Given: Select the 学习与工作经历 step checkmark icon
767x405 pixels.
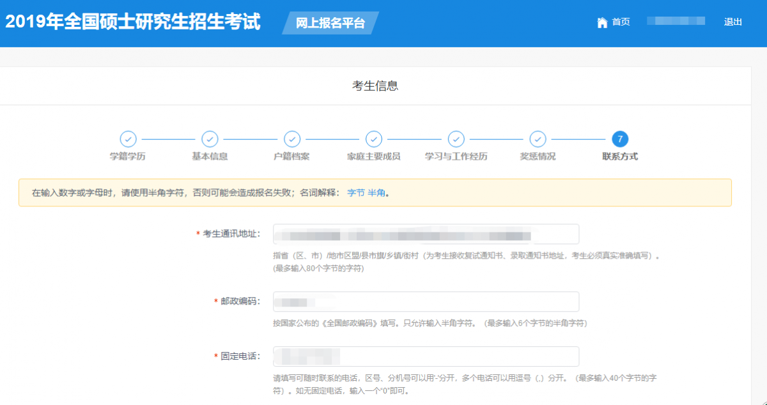Looking at the screenshot, I should [x=456, y=139].
